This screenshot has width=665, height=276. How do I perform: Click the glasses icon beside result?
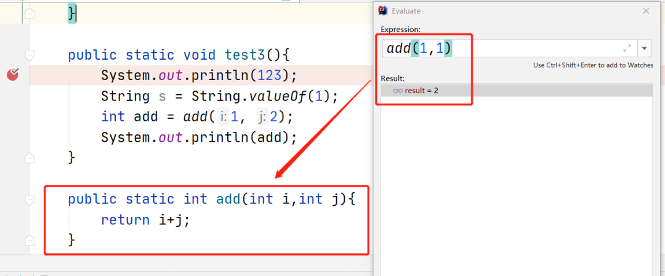click(x=398, y=91)
